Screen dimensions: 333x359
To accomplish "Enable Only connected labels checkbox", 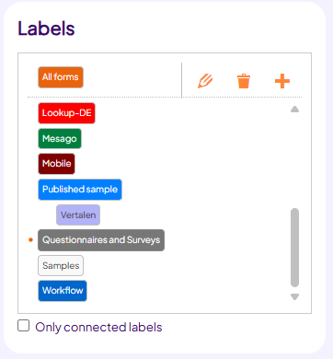I will [x=24, y=326].
